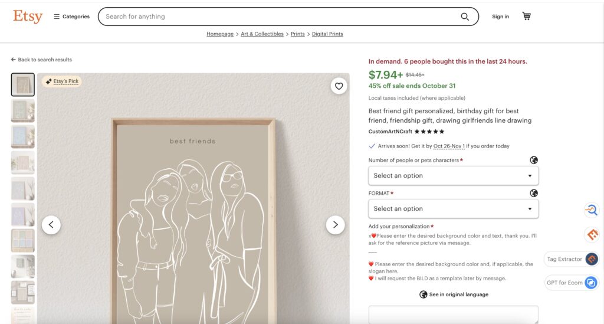Open the Categories menu
This screenshot has width=604, height=324.
72,17
